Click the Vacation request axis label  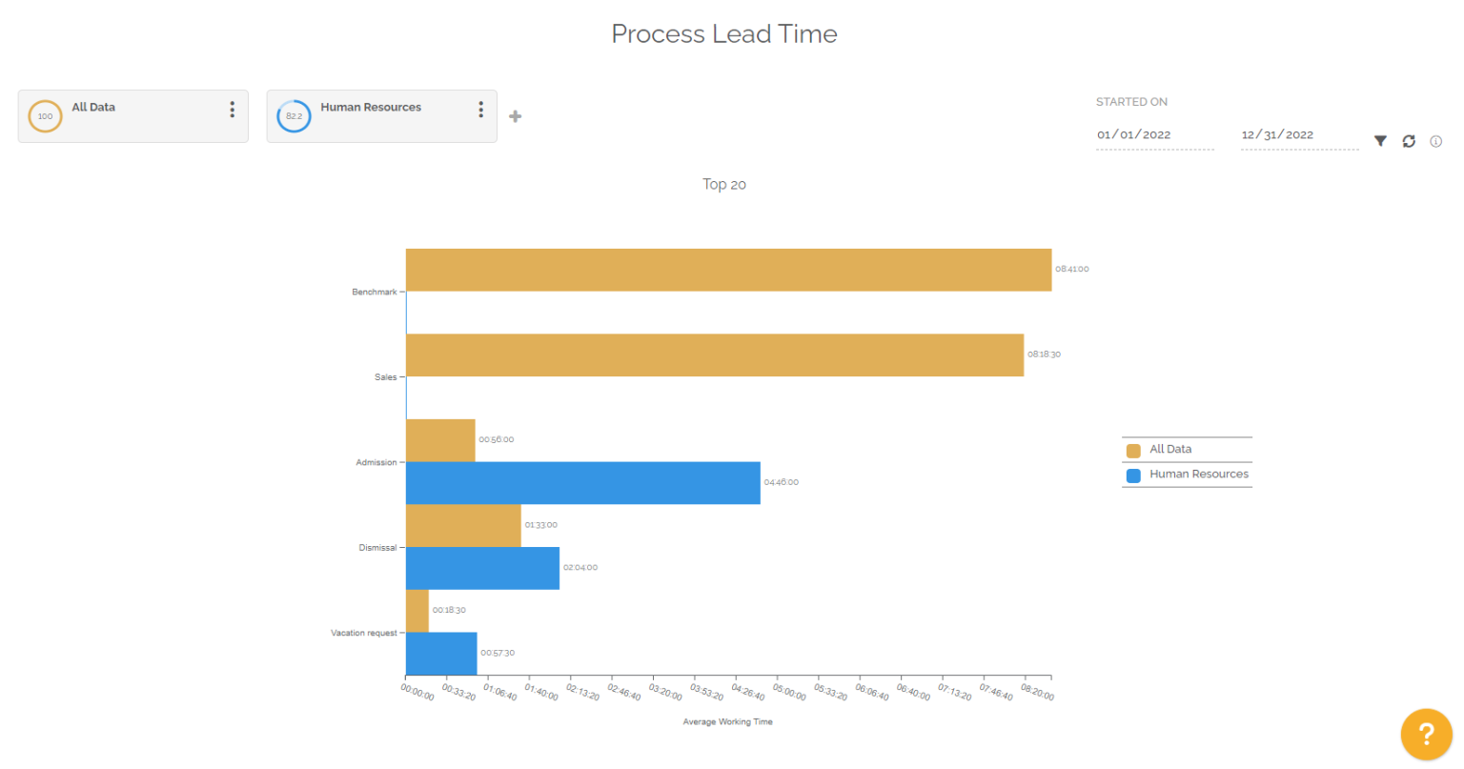(363, 633)
